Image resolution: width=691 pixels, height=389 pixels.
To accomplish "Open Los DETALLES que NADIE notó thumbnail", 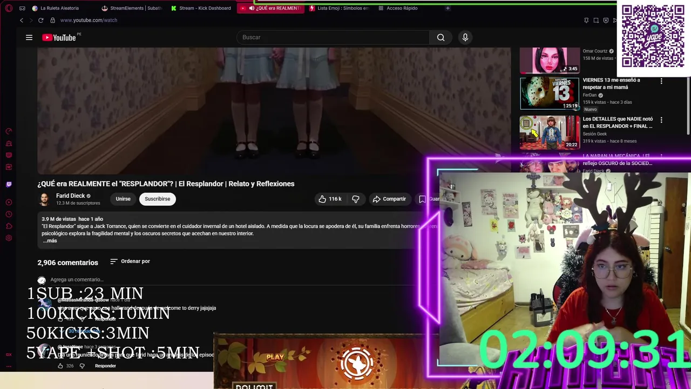I will (550, 132).
